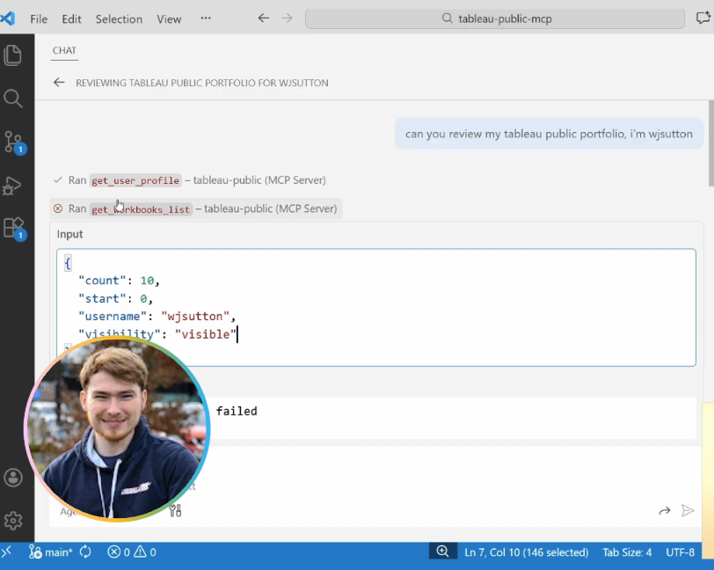The image size is (714, 570).
Task: Click the redirect arrow icon beside send
Action: [665, 511]
